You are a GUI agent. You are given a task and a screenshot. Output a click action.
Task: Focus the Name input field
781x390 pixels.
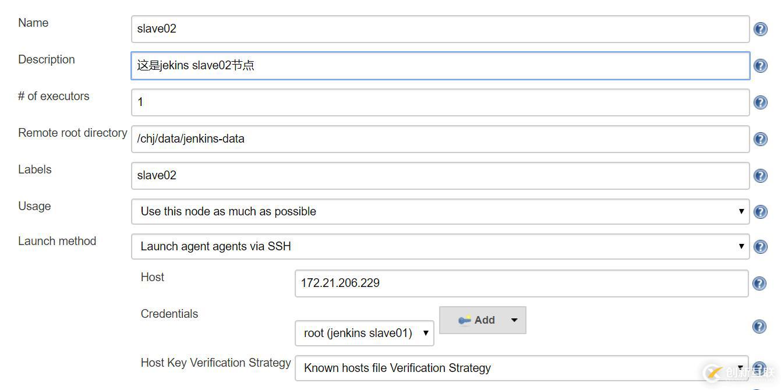440,29
